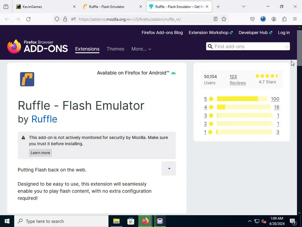302x227 pixels.
Task: Click the 2-star rating bar
Action: coord(244,124)
